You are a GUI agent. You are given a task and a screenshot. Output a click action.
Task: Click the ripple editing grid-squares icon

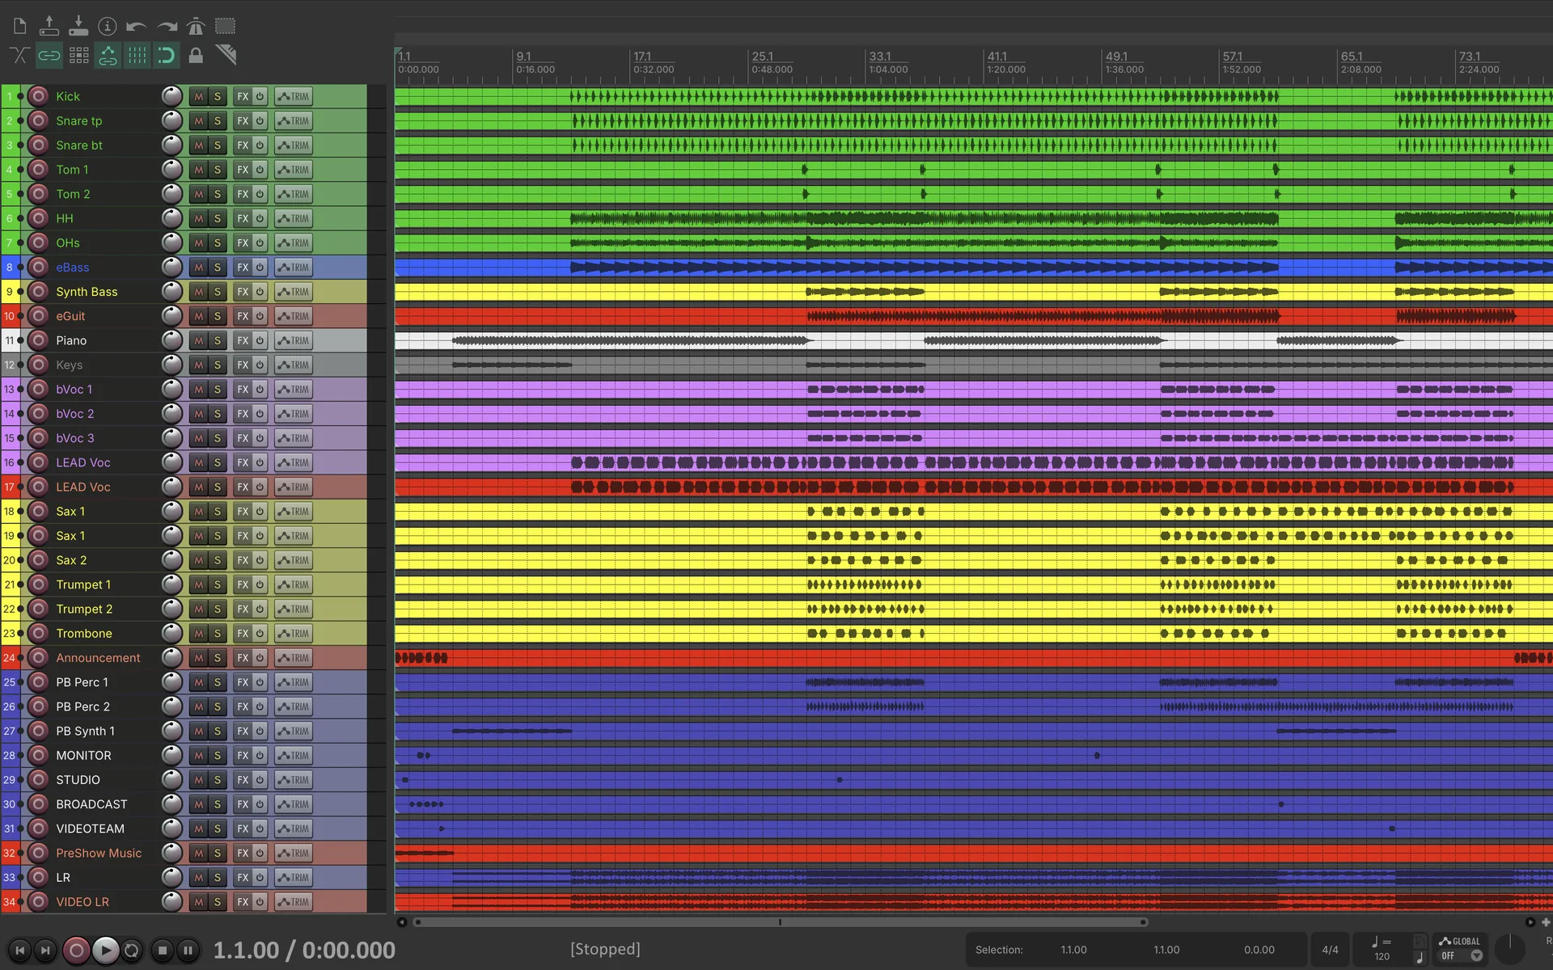[x=78, y=55]
